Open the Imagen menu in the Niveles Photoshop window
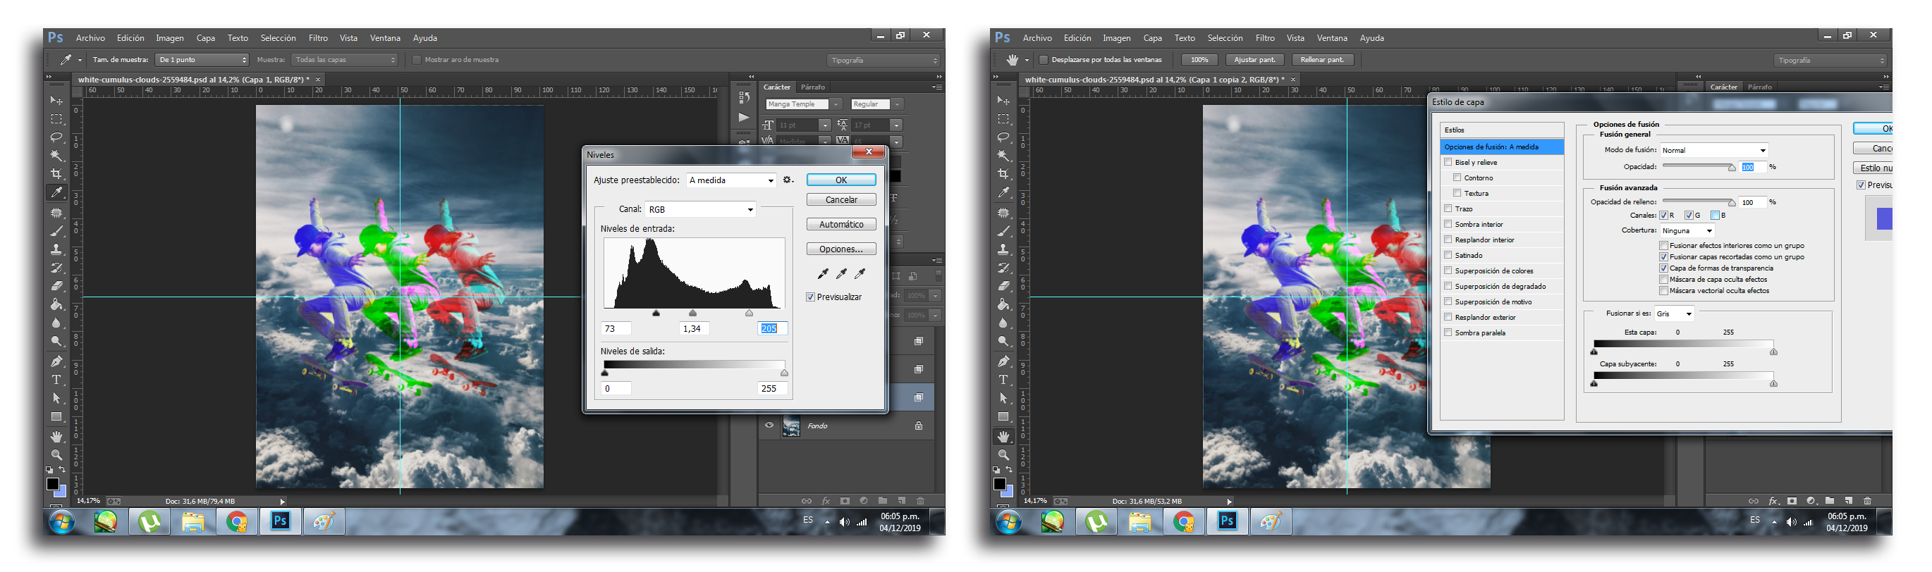This screenshot has width=1932, height=572. pyautogui.click(x=169, y=37)
